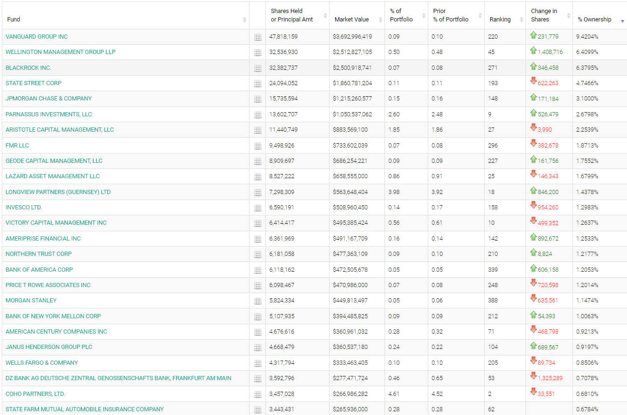The height and width of the screenshot is (415, 627).
Task: Open grid icon in Lazard Asset Management row
Action: coord(257,177)
